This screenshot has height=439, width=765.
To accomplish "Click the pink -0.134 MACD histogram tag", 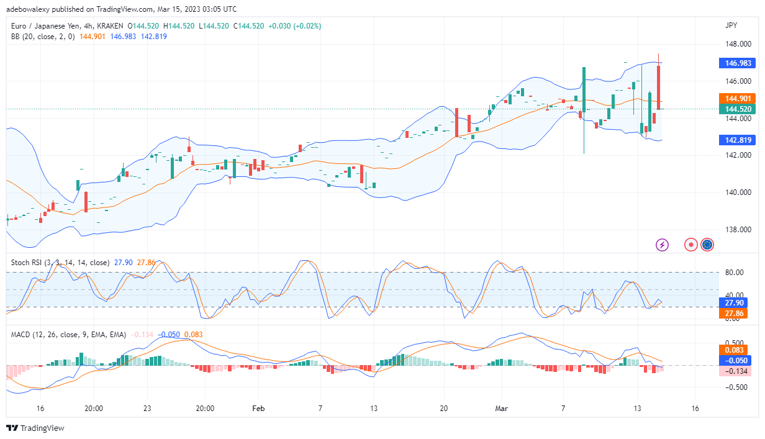I will pyautogui.click(x=735, y=371).
